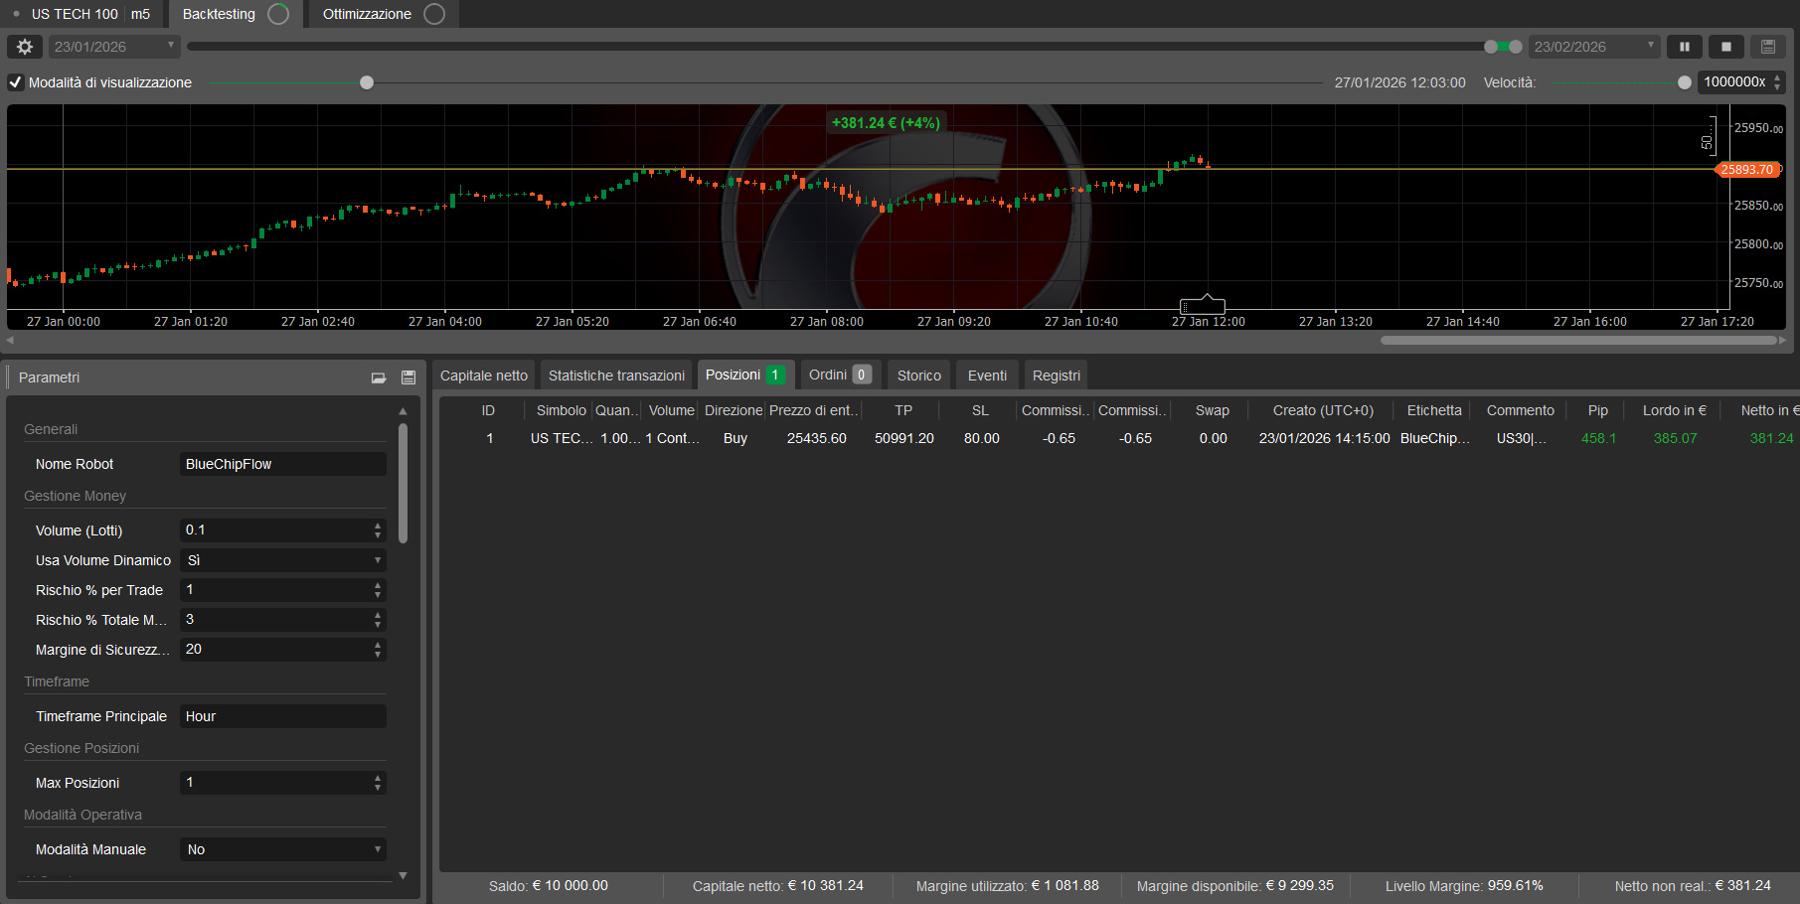Viewport: 1800px width, 904px height.
Task: Toggle the Backtesting switch on
Action: (x=277, y=14)
